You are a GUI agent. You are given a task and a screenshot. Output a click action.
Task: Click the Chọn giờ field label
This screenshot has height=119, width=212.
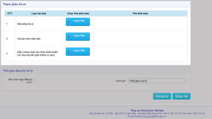click(121, 81)
